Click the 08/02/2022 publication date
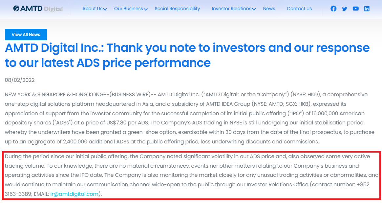The height and width of the screenshot is (203, 382). [x=20, y=80]
